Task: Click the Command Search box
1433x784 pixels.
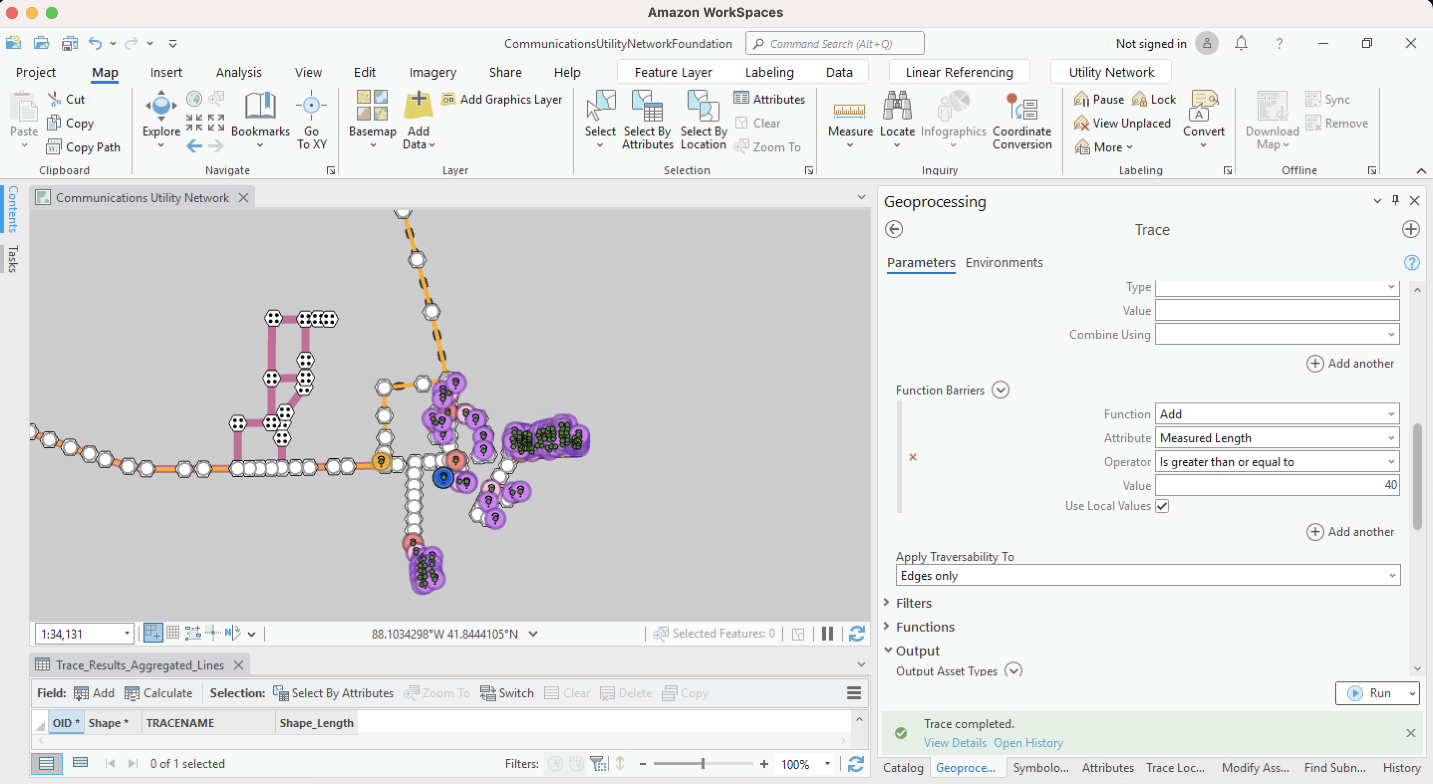Action: [835, 43]
